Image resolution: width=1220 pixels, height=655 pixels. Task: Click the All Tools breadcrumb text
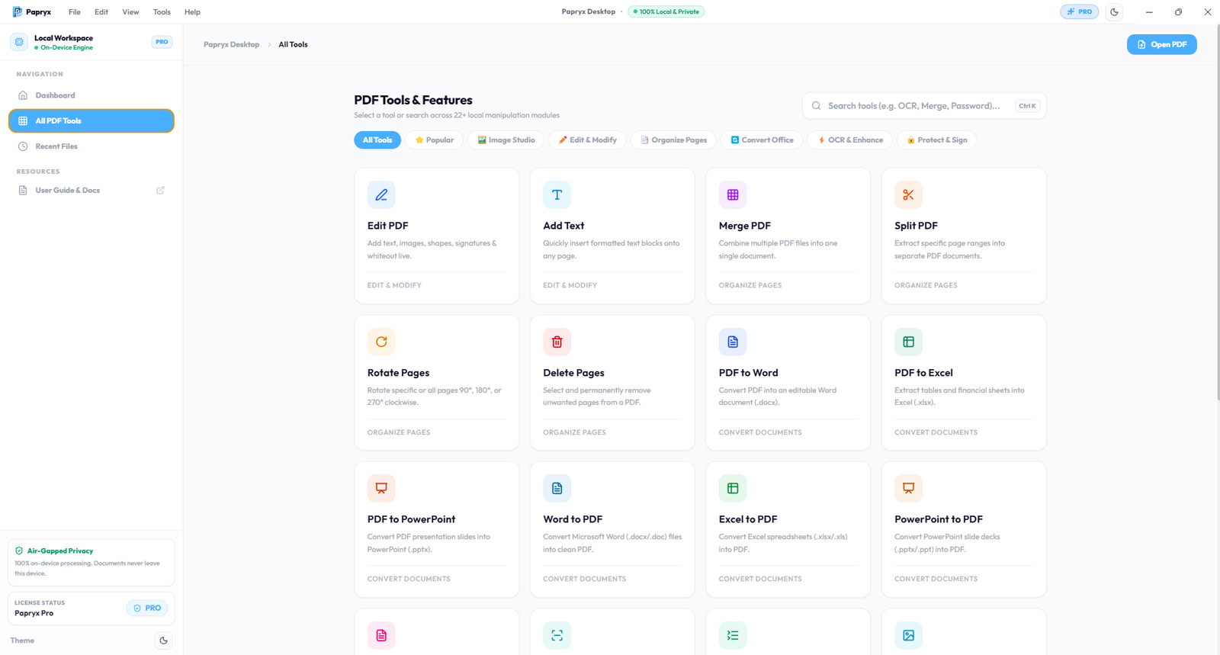293,44
